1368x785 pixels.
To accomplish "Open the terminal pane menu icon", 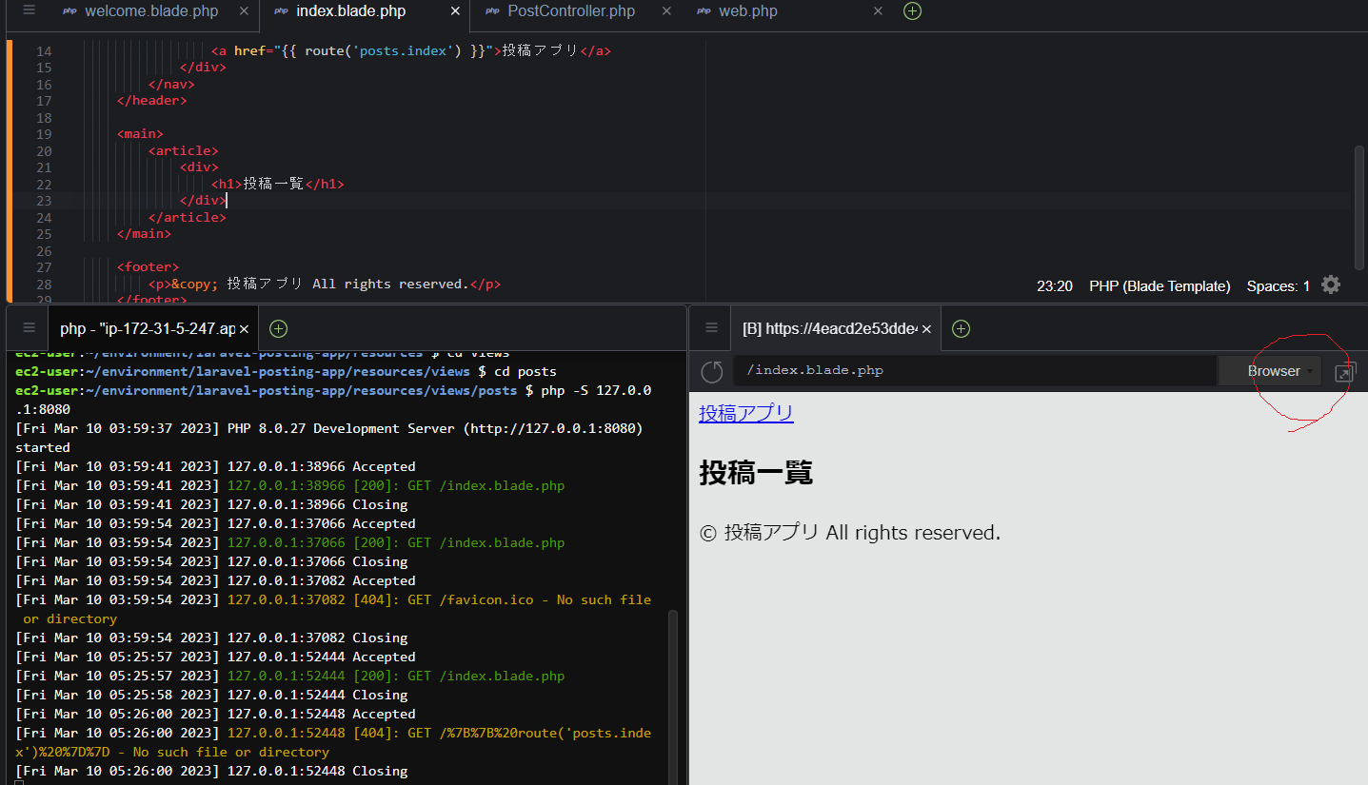I will (x=29, y=328).
